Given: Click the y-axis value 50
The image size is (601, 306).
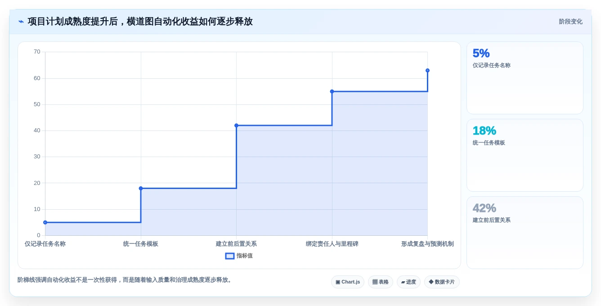Looking at the screenshot, I should (37, 104).
